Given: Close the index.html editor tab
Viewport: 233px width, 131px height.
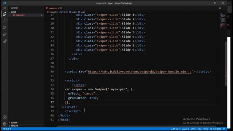Looking at the screenshot, I should [x=61, y=8].
